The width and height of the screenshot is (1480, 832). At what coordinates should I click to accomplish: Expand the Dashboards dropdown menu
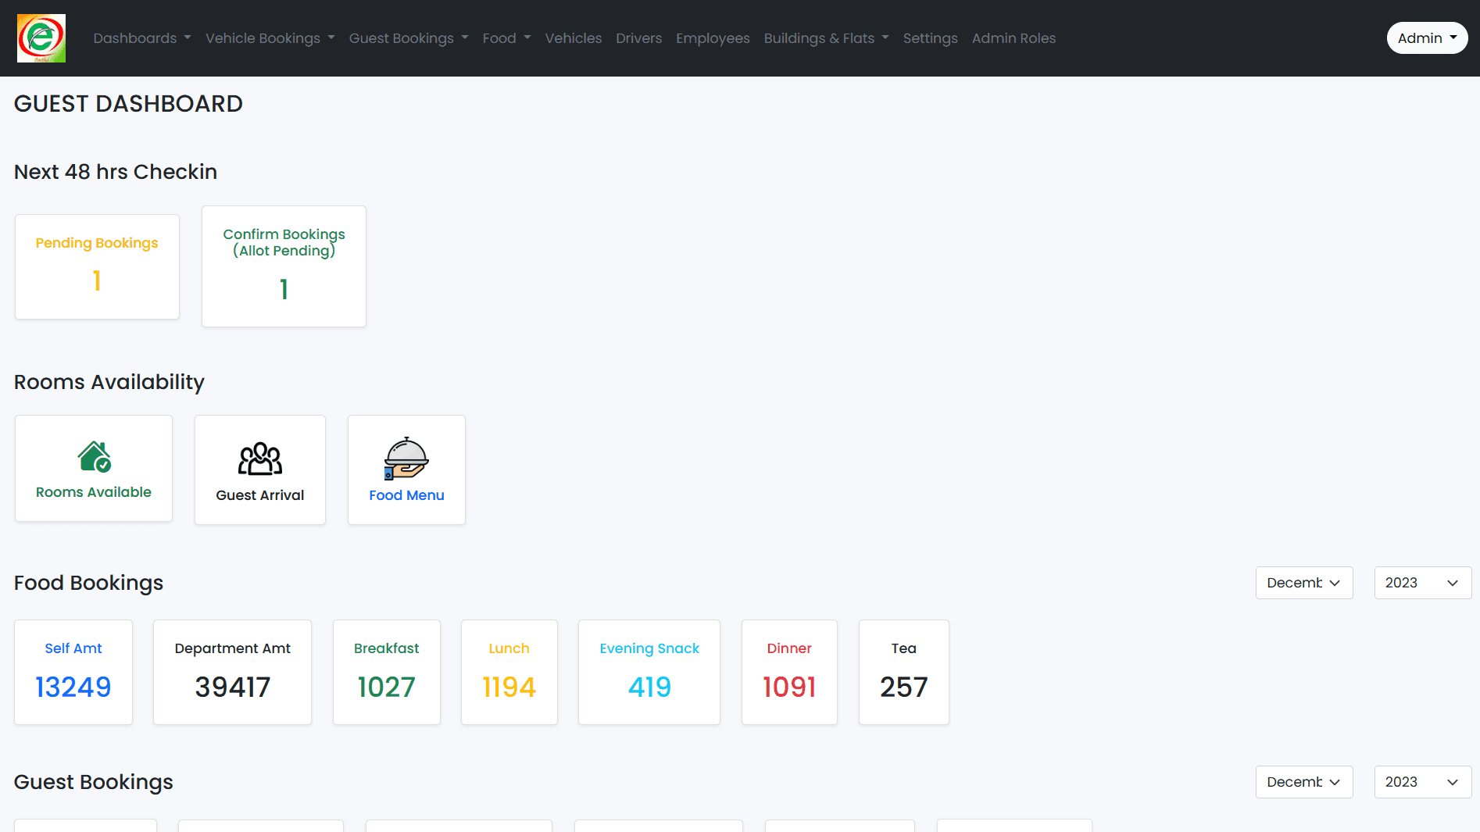point(141,38)
